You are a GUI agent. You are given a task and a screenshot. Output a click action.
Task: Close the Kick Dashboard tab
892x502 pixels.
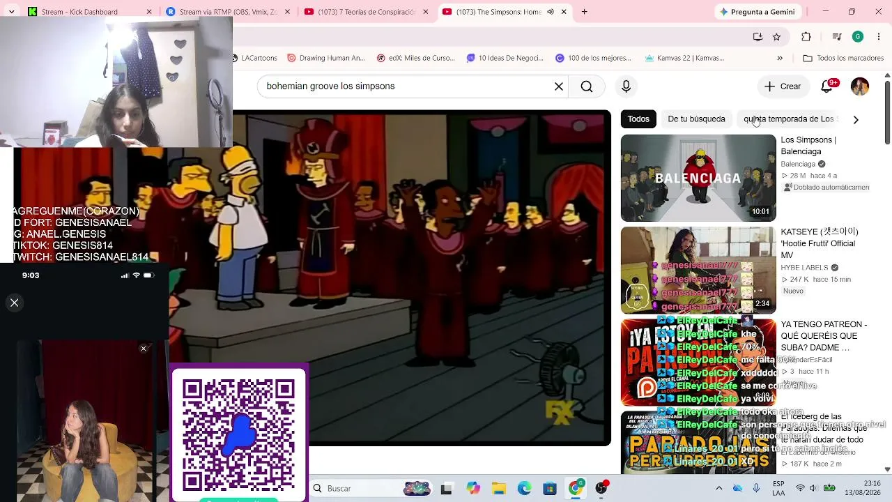tap(149, 12)
